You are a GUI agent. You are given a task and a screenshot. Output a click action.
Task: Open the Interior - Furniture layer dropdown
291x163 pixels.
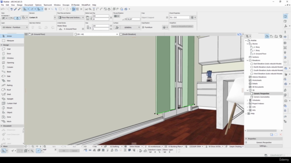click(15, 27)
